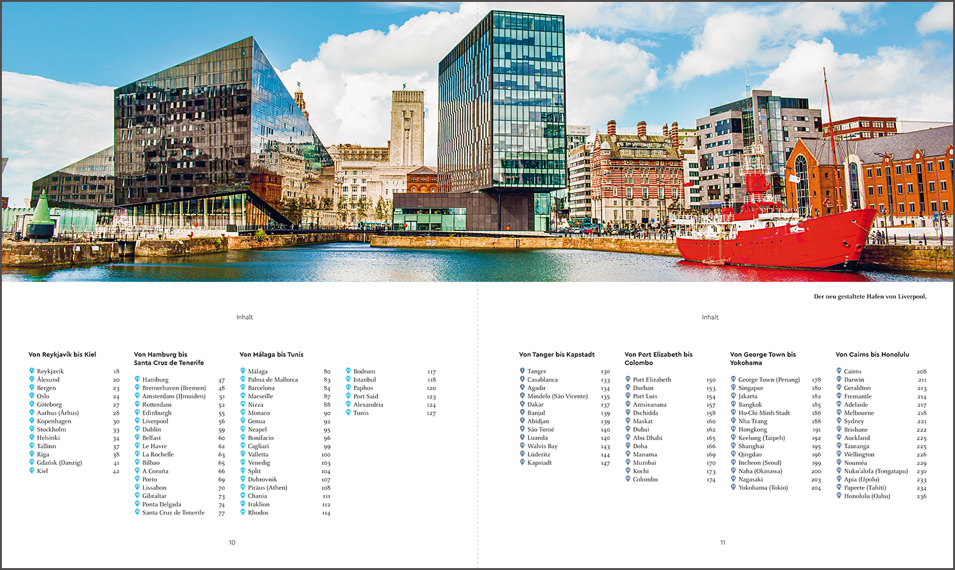Select the Honolulu (Oahu) entry
955x570 pixels.
[x=867, y=496]
